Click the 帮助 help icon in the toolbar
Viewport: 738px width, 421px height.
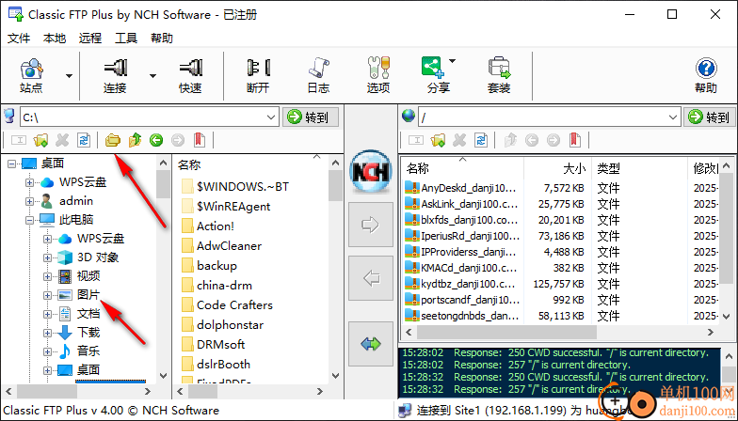pos(706,75)
